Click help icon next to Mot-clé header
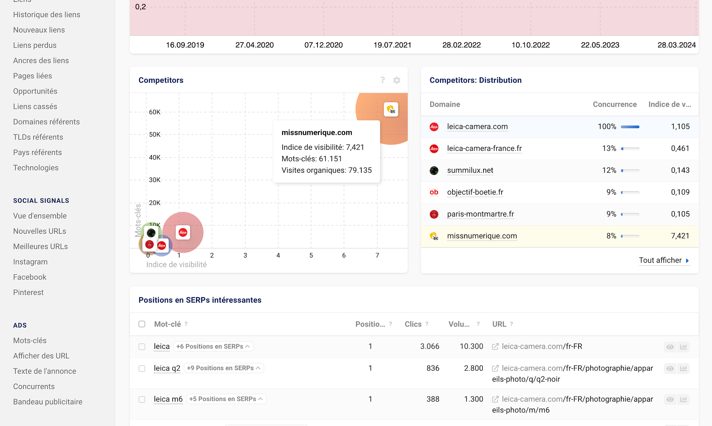The width and height of the screenshot is (712, 426). pos(186,324)
